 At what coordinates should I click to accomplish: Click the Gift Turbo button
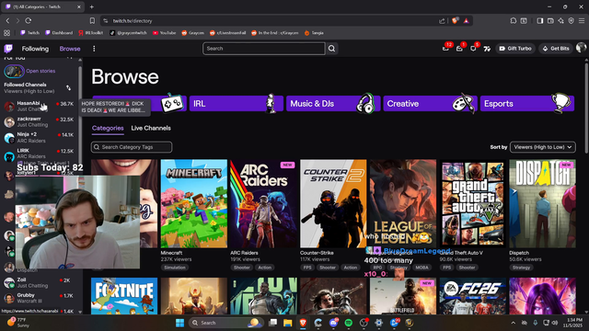tap(515, 49)
